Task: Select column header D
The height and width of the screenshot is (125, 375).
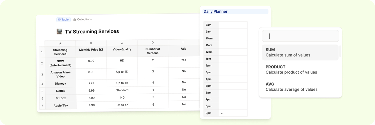Action: (153, 42)
